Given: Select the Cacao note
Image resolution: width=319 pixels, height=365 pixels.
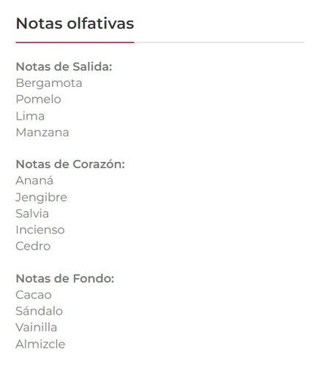Looking at the screenshot, I should tap(34, 295).
